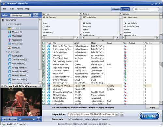Image resolution: width=163 pixels, height=127 pixels.
Task: Select the Country genre
Action: coord(46,26)
